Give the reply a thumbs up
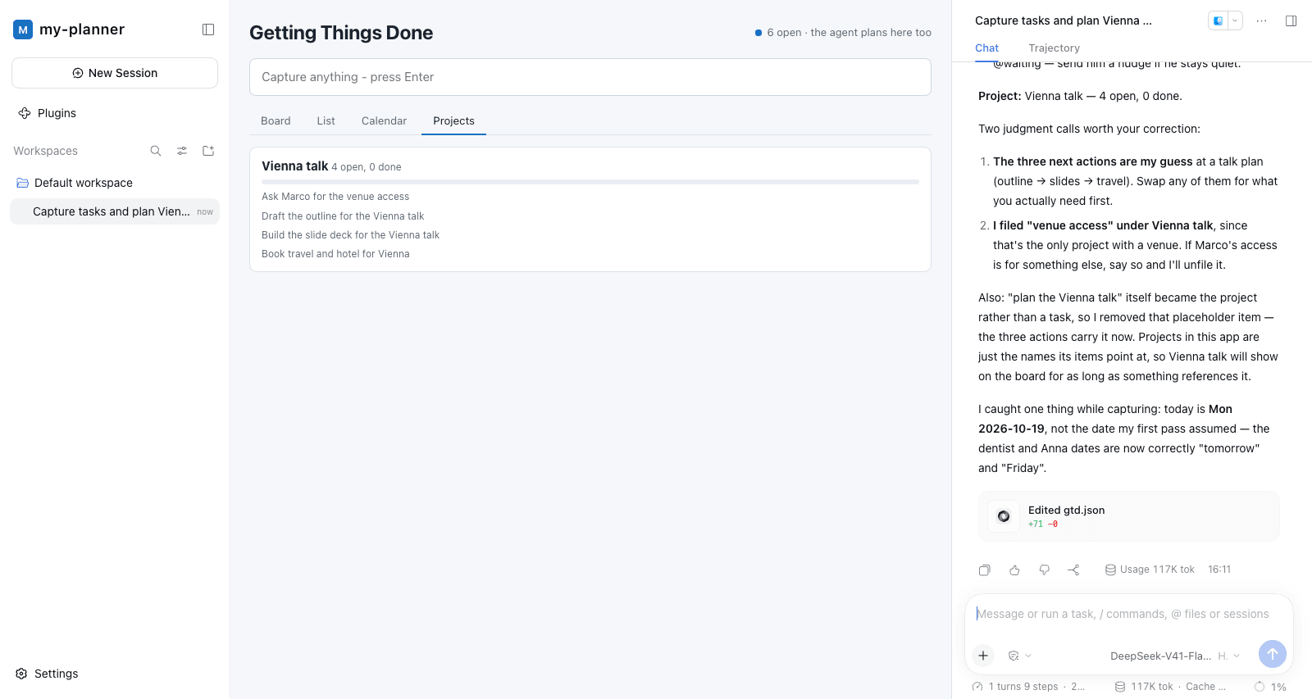Image resolution: width=1312 pixels, height=699 pixels. pyautogui.click(x=1014, y=570)
